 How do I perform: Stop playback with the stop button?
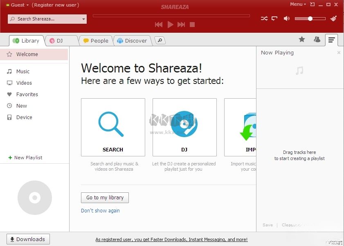[192, 25]
